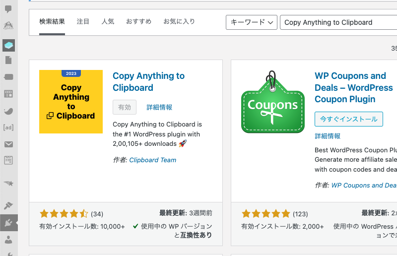The image size is (397, 256).
Task: Open 詳細情報 for Copy Anything to Clipboard
Action: click(159, 107)
